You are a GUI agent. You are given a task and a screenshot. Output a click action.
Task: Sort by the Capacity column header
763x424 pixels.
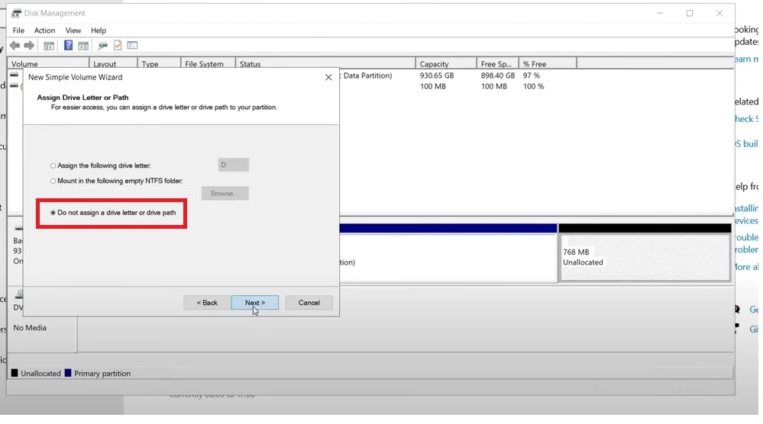click(446, 63)
